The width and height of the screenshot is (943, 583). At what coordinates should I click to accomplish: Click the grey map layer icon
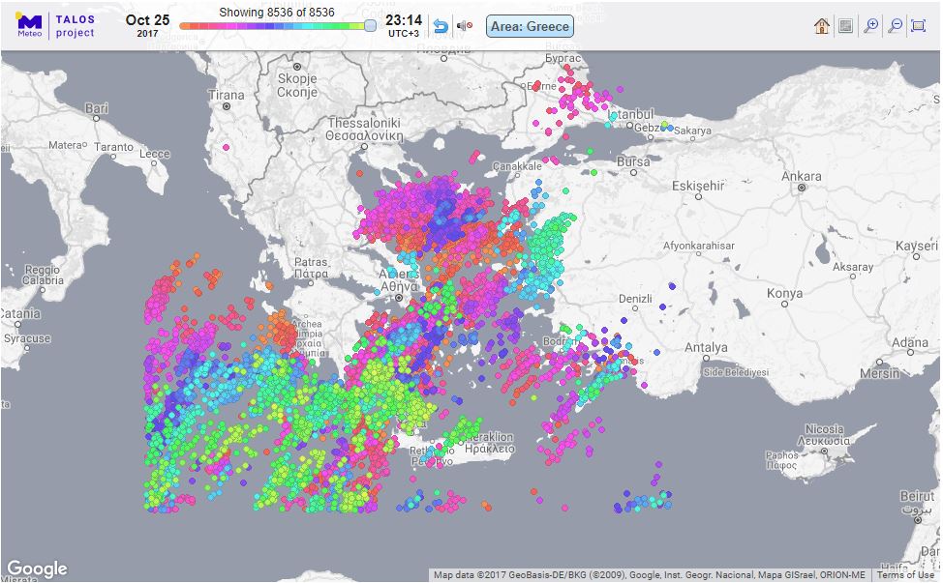tap(845, 26)
